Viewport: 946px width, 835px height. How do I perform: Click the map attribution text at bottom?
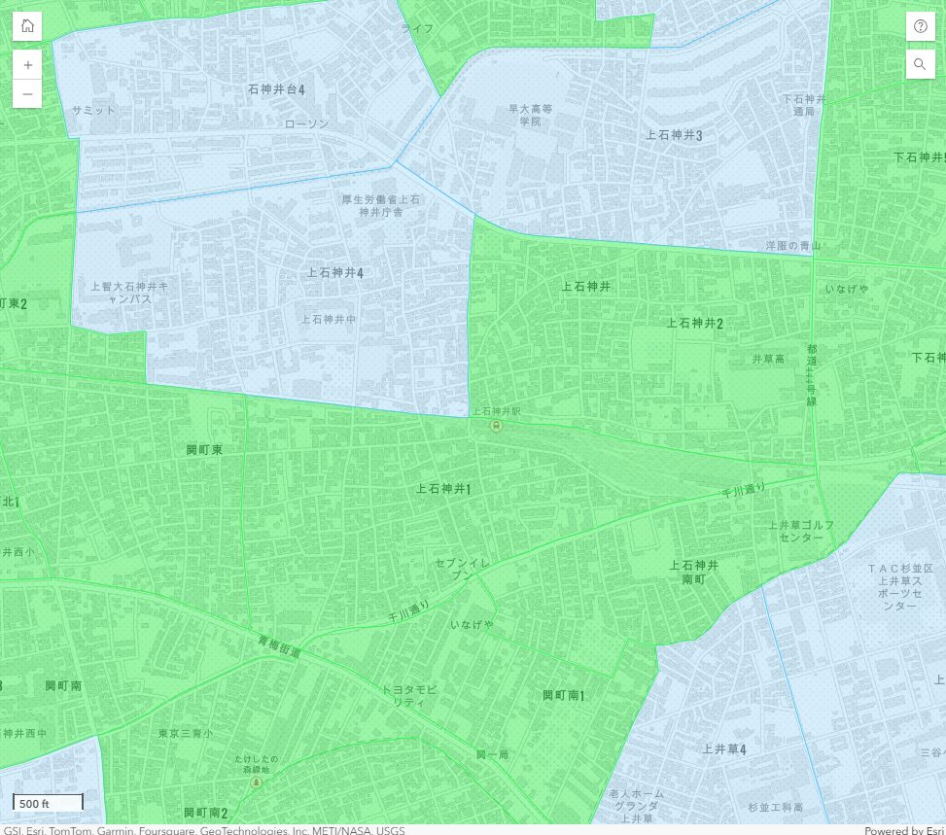click(x=204, y=830)
